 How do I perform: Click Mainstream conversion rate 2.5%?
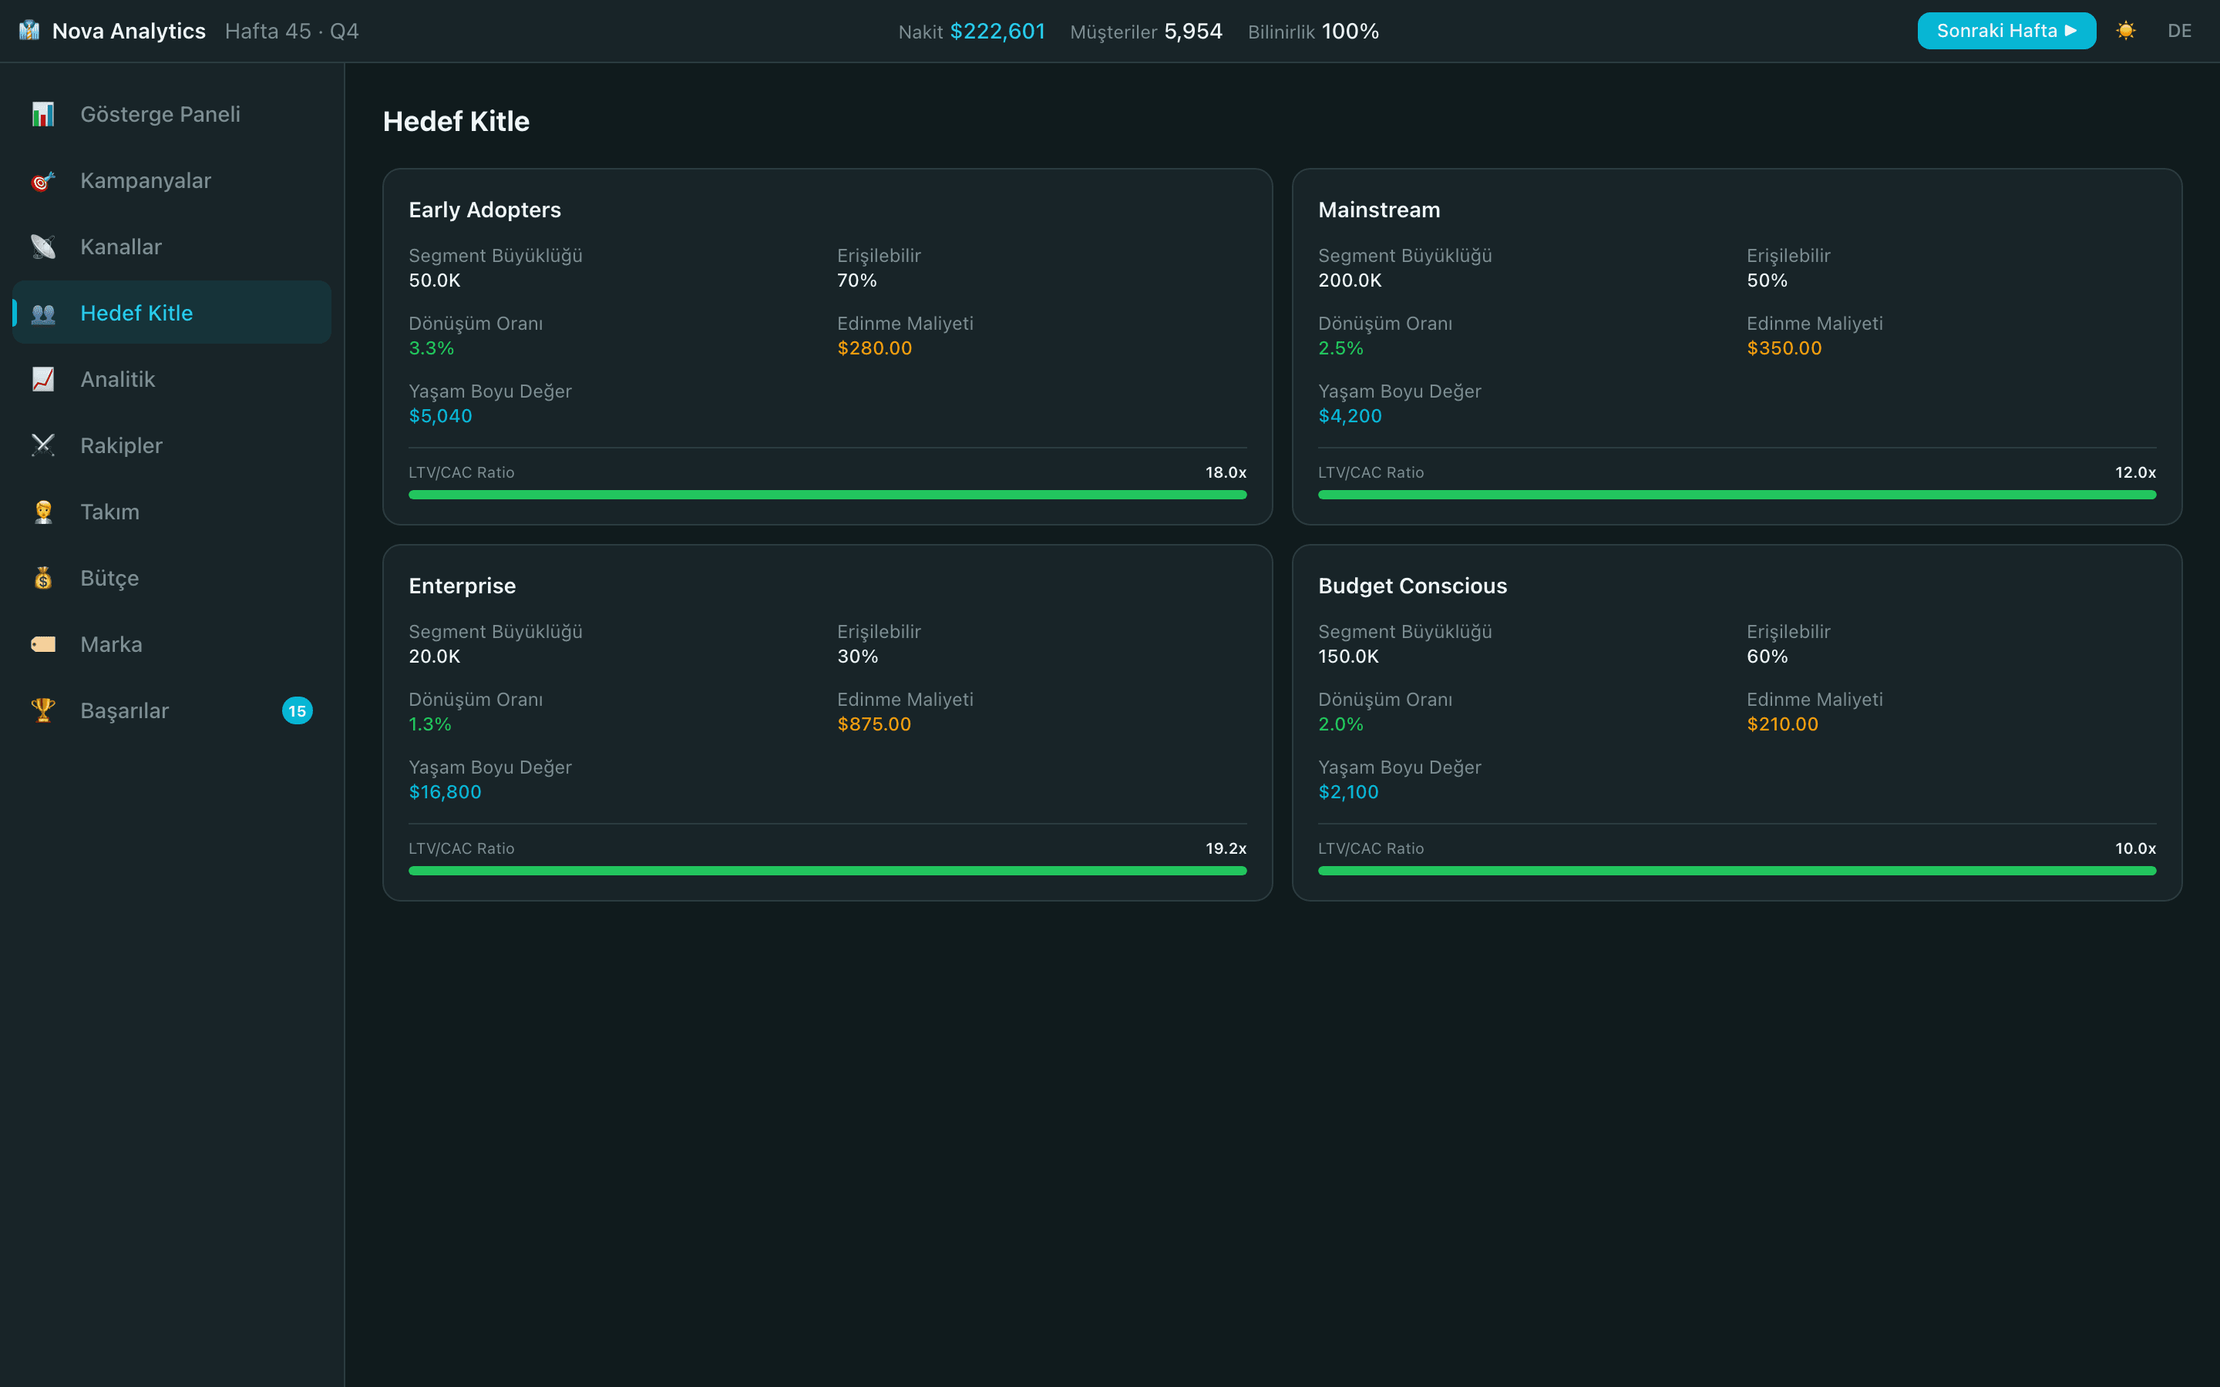1340,348
